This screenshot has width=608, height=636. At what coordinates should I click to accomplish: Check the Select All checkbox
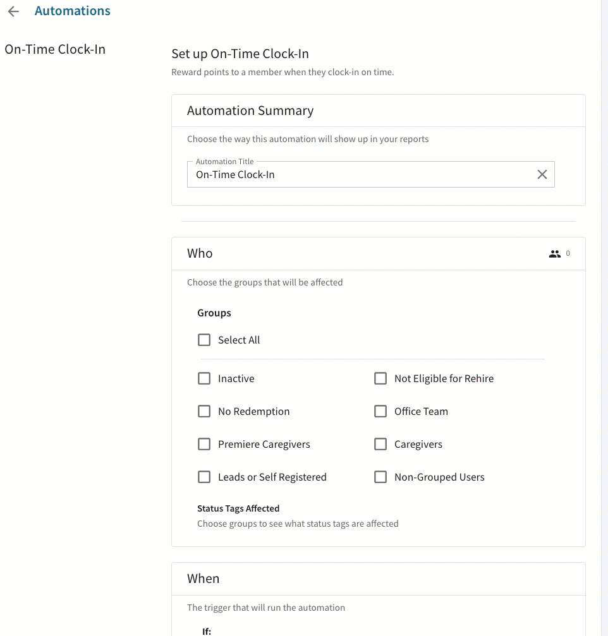204,340
